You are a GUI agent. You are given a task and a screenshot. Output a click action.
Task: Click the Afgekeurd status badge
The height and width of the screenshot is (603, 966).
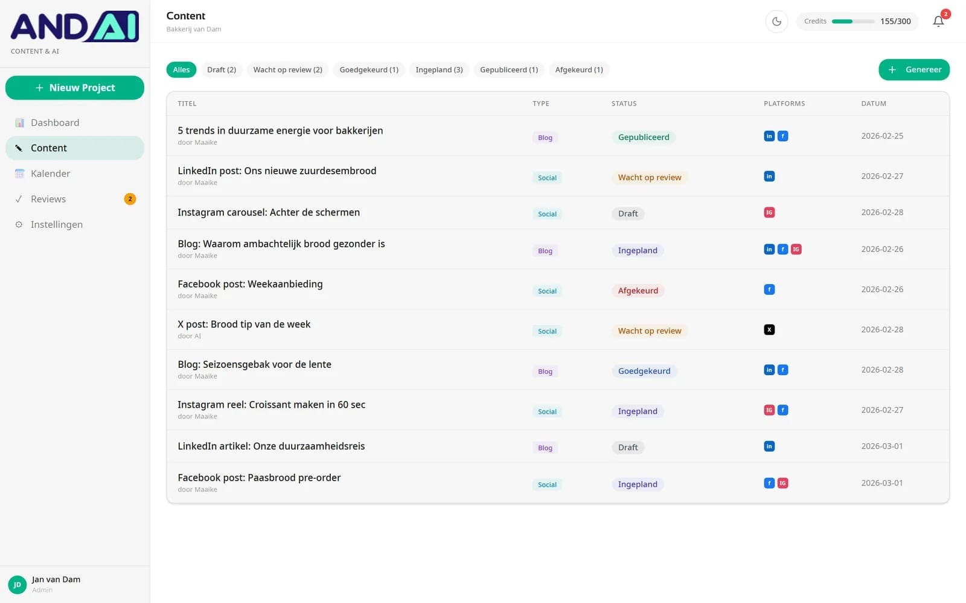[638, 291]
